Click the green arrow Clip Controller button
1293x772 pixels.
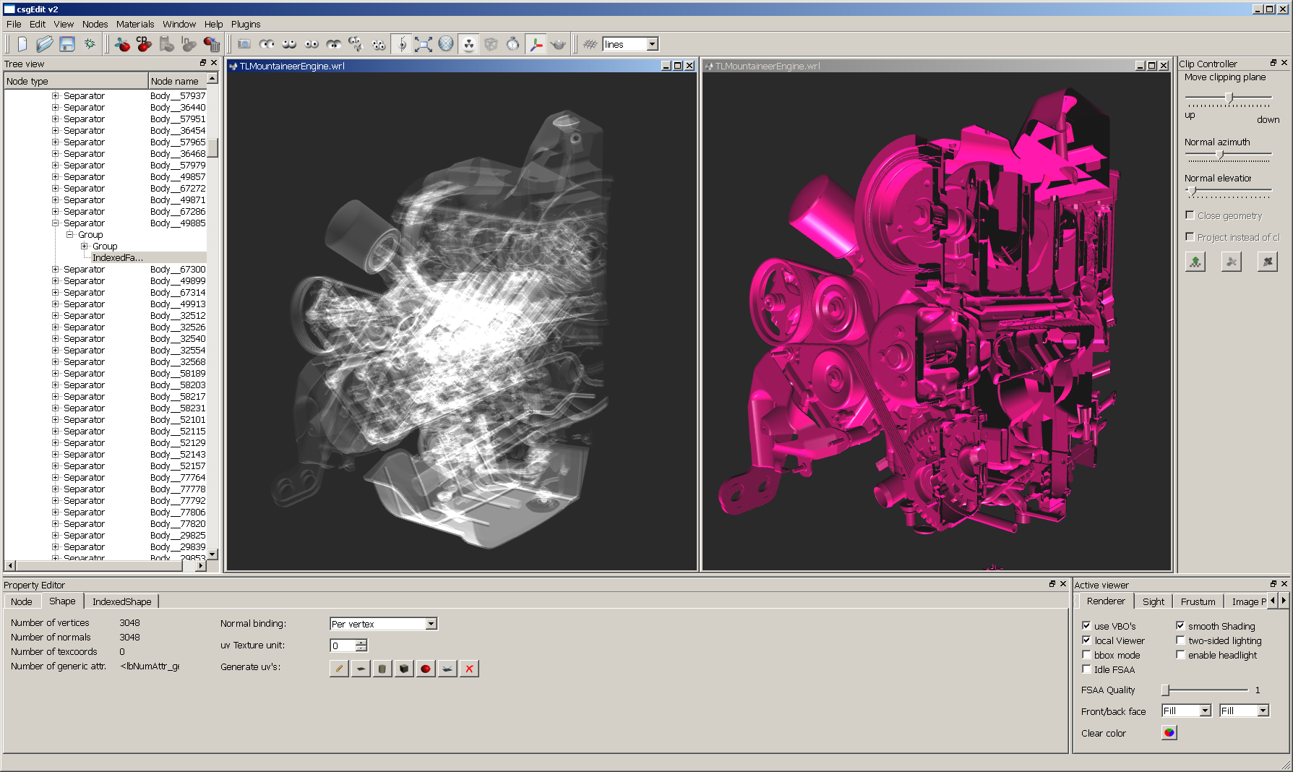pos(1195,262)
